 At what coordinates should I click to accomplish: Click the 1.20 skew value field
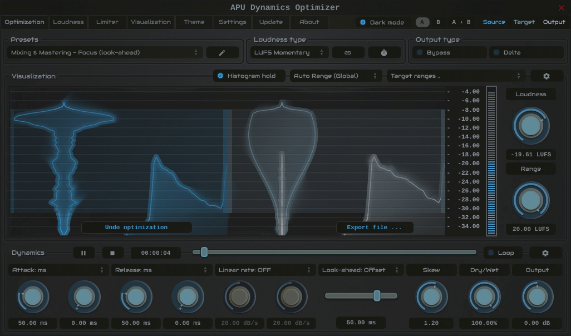(431, 323)
